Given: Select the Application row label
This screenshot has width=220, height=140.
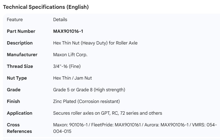Looking at the screenshot, I should click(x=20, y=113).
